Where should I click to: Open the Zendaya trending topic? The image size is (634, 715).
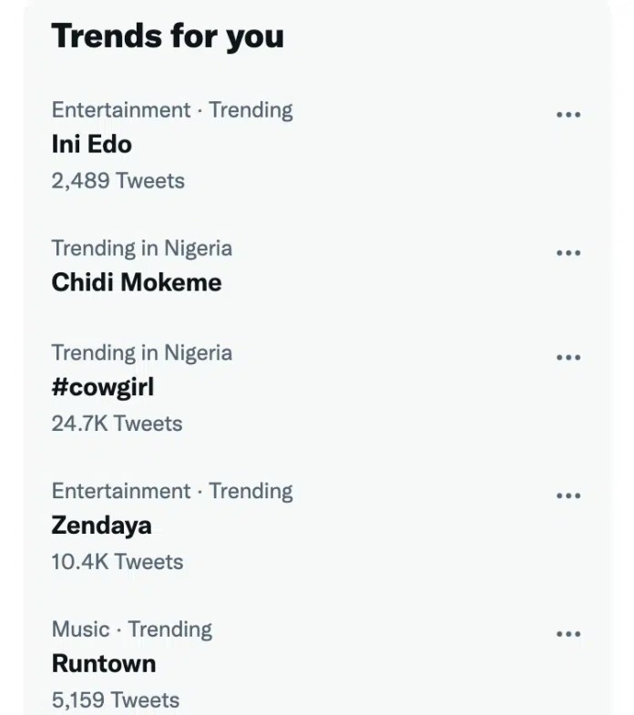click(101, 526)
